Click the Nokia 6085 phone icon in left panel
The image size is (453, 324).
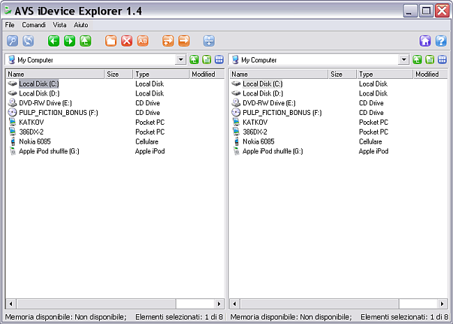pyautogui.click(x=13, y=141)
